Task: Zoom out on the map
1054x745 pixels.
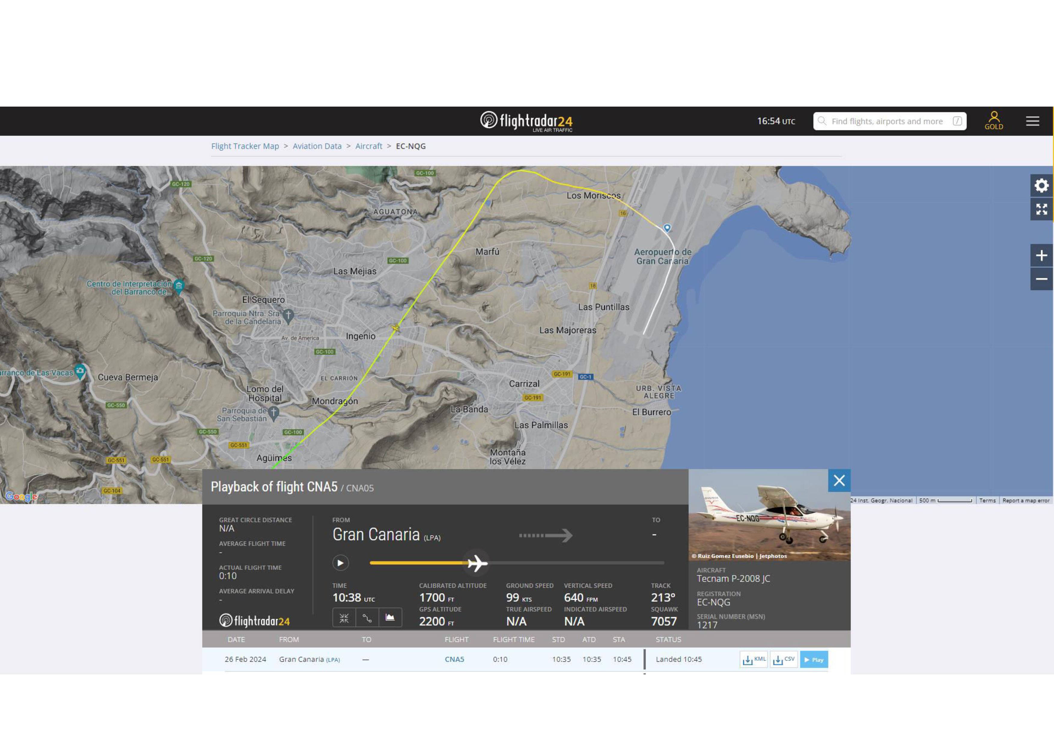Action: coord(1041,279)
